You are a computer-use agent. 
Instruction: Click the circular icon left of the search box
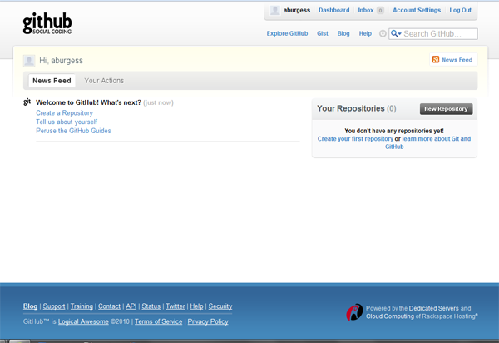tap(383, 33)
